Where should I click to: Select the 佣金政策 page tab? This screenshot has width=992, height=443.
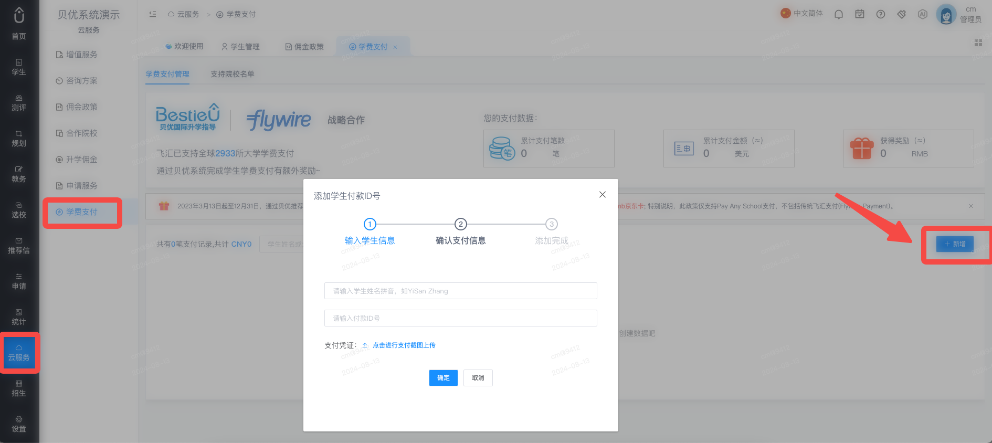tap(304, 47)
